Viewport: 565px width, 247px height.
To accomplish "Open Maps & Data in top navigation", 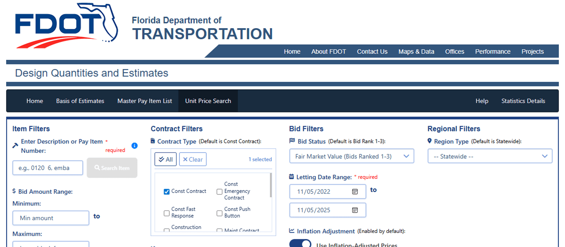I will point(416,51).
